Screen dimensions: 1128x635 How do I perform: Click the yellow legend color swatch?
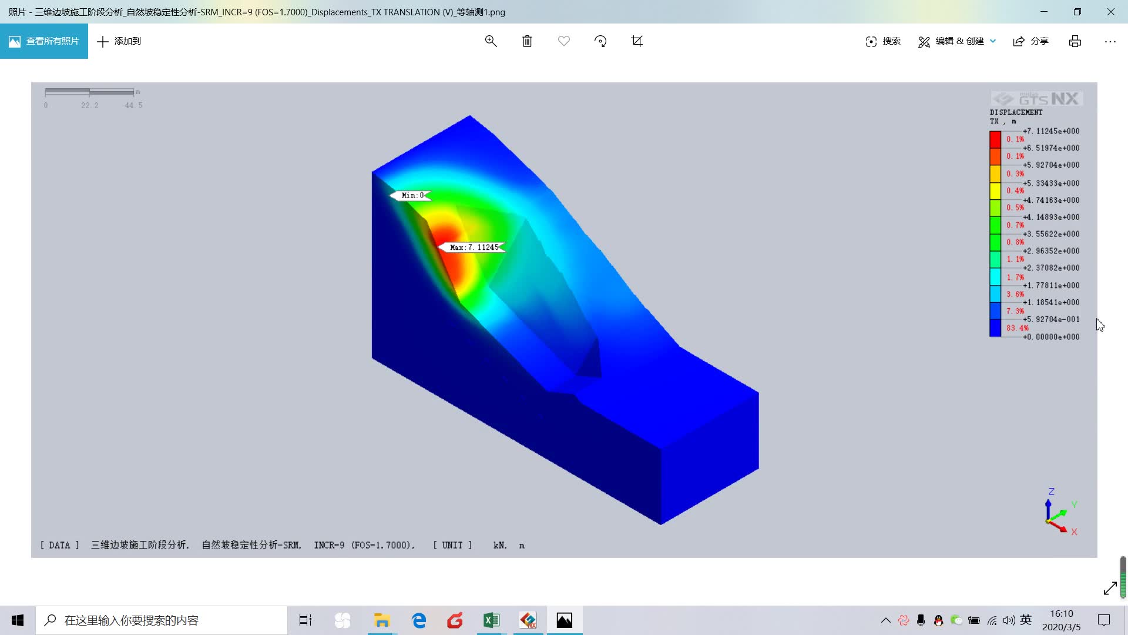pyautogui.click(x=995, y=191)
